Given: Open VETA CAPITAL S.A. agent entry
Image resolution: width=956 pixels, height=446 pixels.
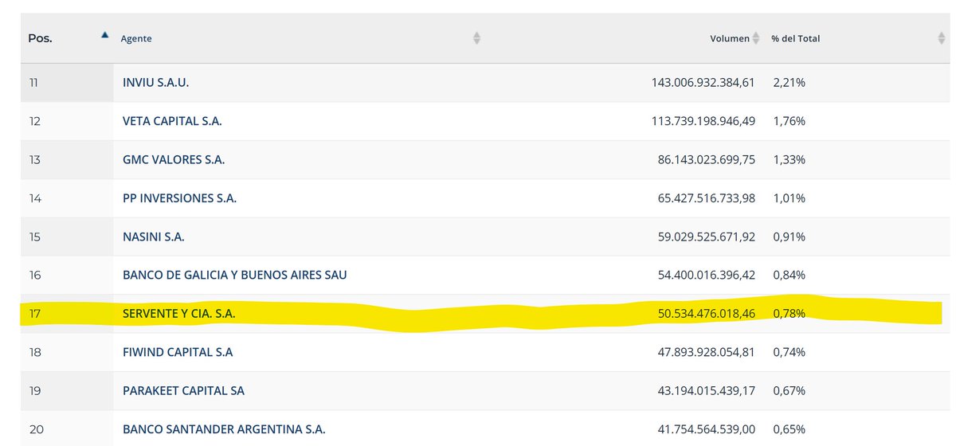Looking at the screenshot, I should click(172, 121).
